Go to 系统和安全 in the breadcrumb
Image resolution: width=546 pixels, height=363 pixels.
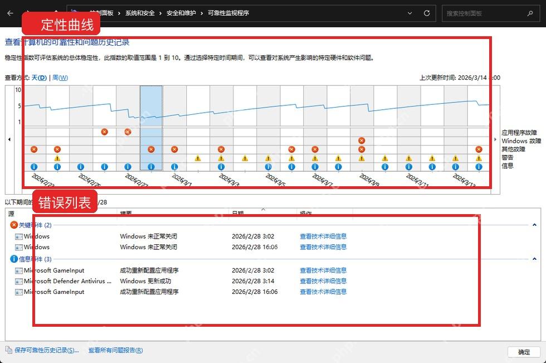[140, 13]
